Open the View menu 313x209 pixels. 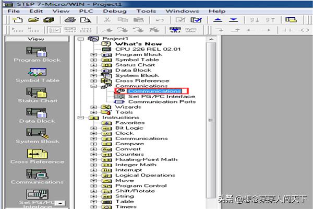point(61,11)
